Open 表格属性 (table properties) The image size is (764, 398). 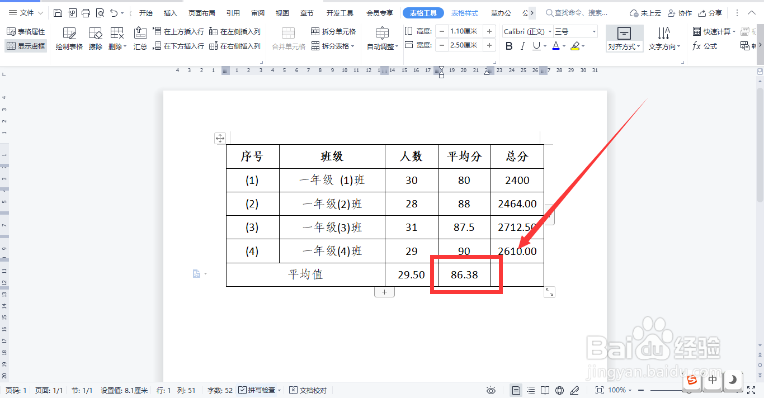(x=26, y=32)
